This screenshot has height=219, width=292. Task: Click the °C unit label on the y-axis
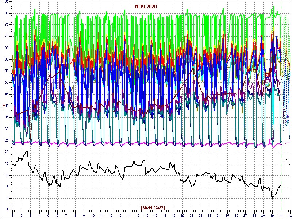coord(4,106)
